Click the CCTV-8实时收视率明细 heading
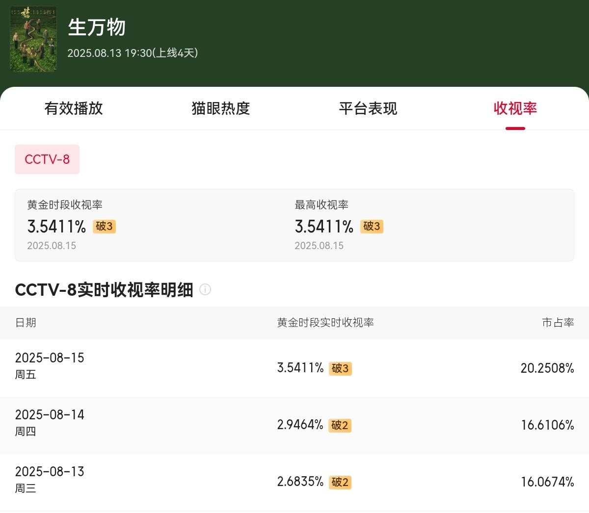Screen dimensions: 589x513 [x=104, y=290]
